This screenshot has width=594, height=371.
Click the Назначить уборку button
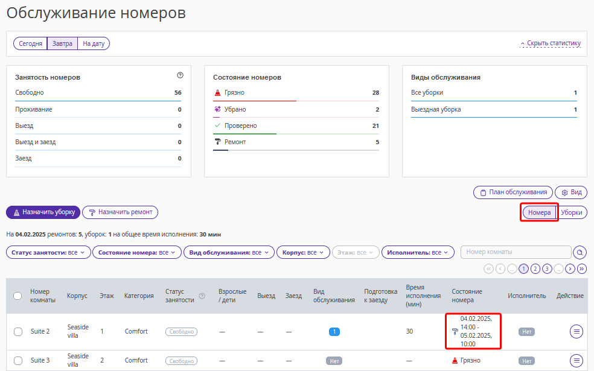pos(43,212)
